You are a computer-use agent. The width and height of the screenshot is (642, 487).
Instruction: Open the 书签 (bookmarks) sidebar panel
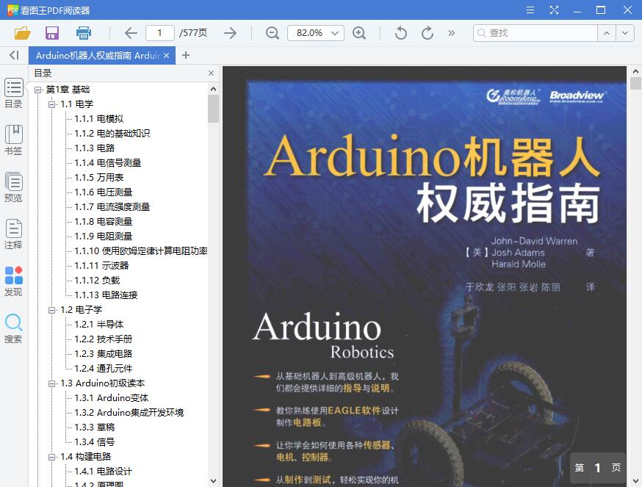13,140
